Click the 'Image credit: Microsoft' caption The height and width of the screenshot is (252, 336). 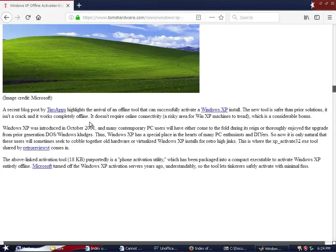click(28, 98)
